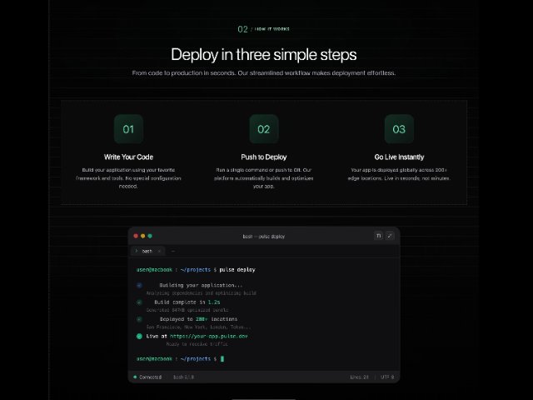
Task: Click the green Connected status dot
Action: [135, 377]
